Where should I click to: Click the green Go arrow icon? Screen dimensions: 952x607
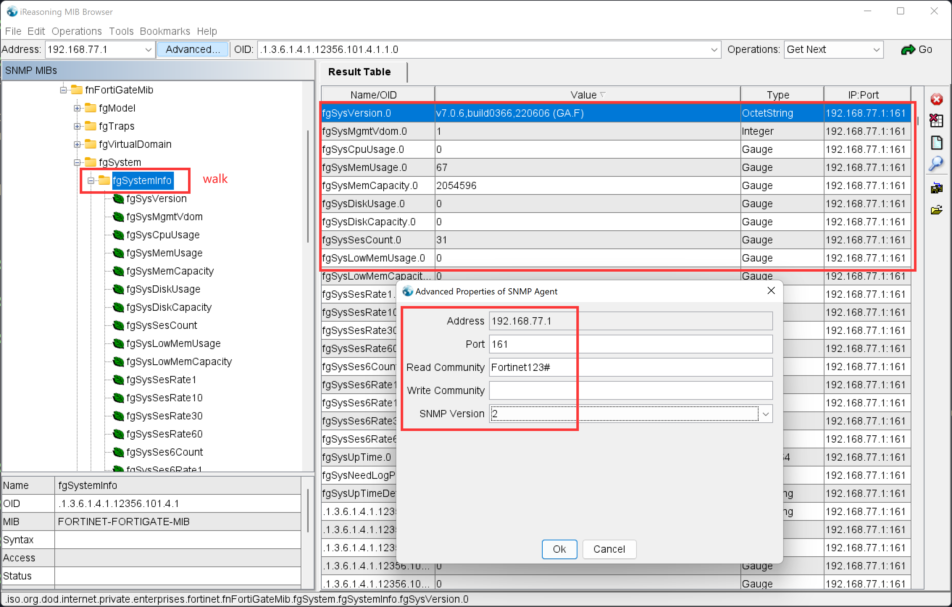[x=908, y=49]
